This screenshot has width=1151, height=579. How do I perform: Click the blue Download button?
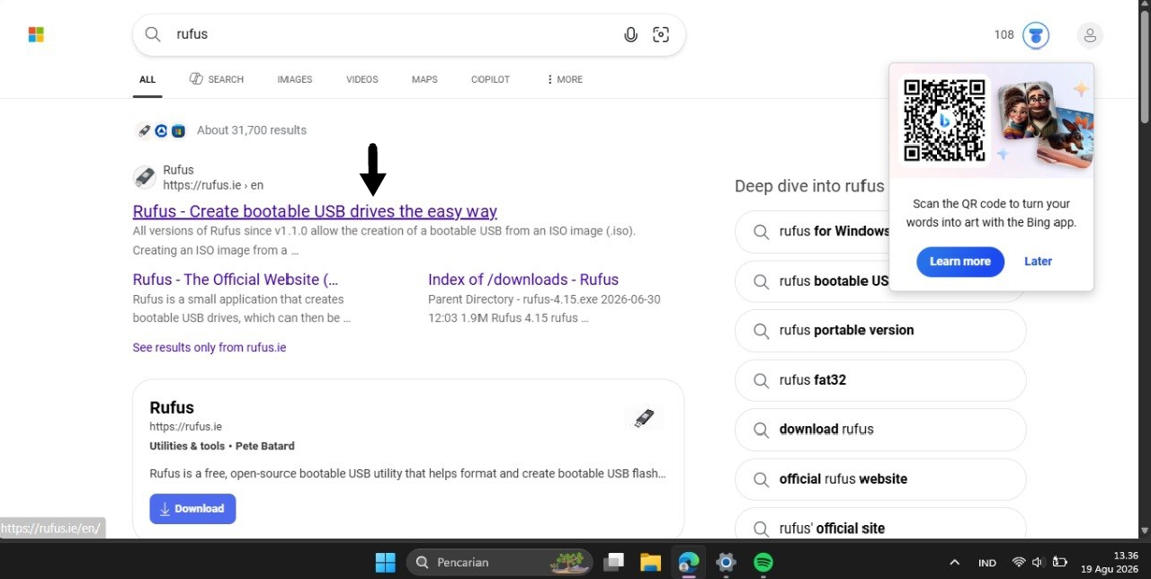(x=192, y=509)
